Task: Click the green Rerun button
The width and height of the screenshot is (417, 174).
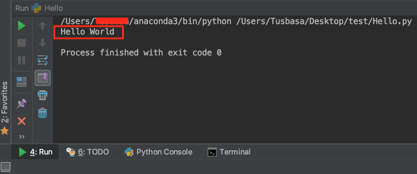Action: (x=22, y=26)
